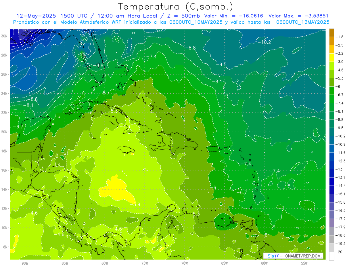
Task: Click the 60W longitude axis label
Action: 264,263
